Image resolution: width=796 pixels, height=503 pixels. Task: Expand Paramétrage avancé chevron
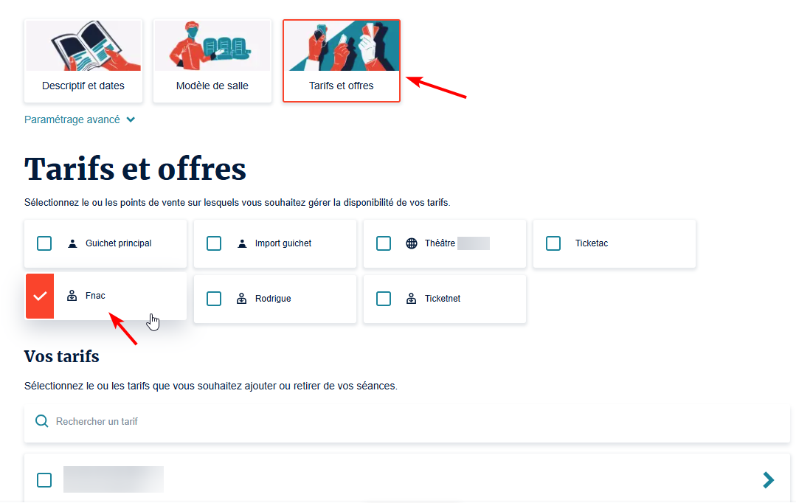click(x=131, y=119)
